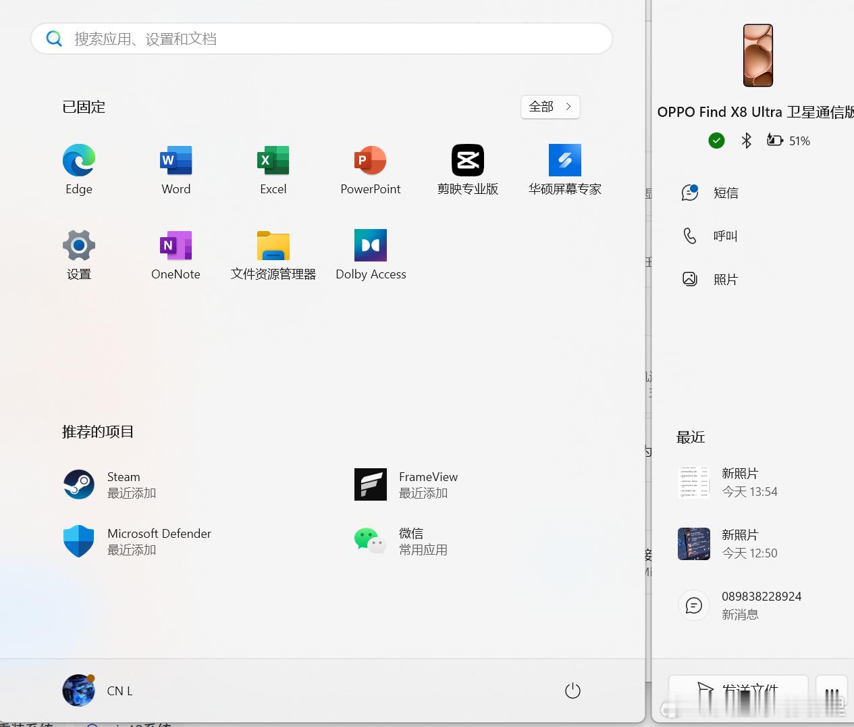Click the green connected checkmark icon
The image size is (854, 727).
[x=716, y=141]
